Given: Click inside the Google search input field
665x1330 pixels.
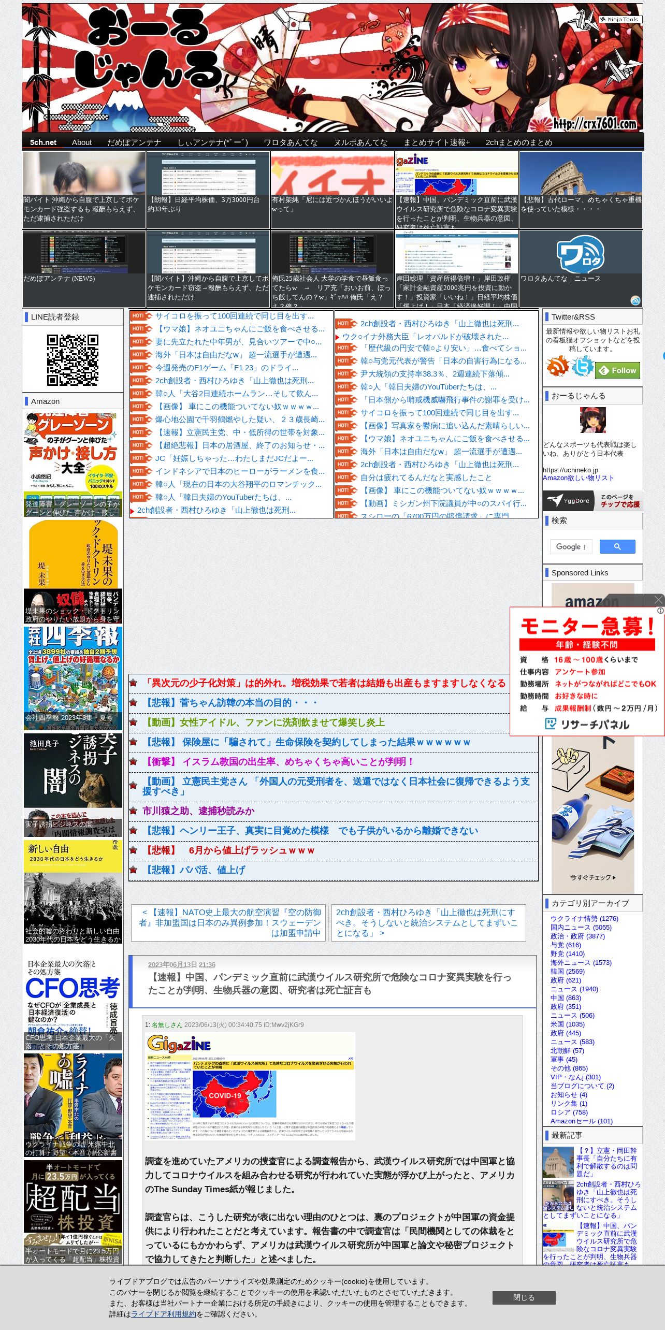Looking at the screenshot, I should click(571, 546).
